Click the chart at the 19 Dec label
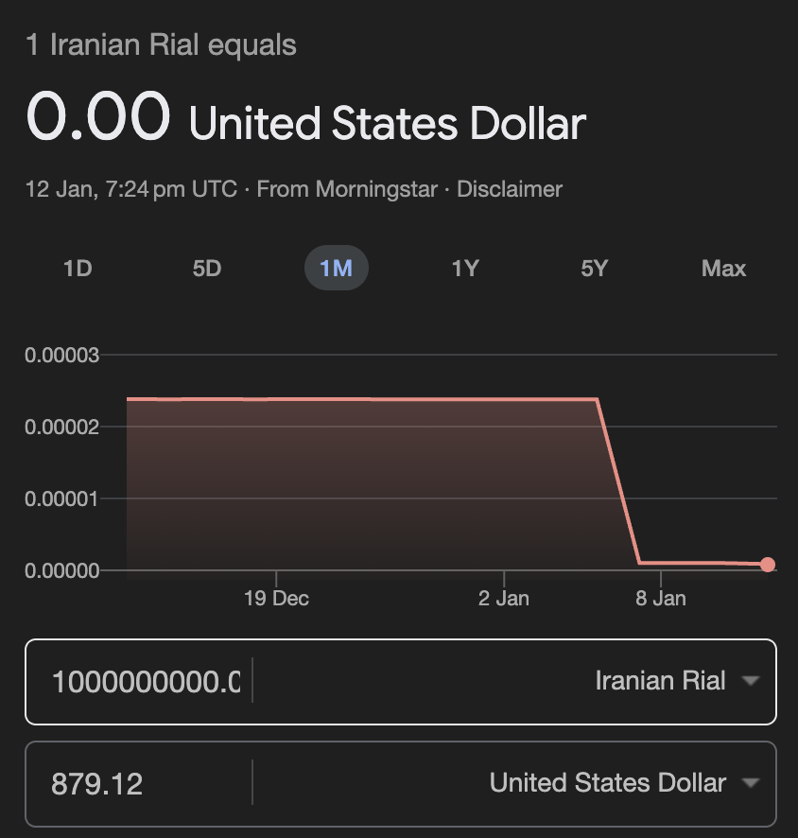Viewport: 798px width, 838px height. click(276, 598)
